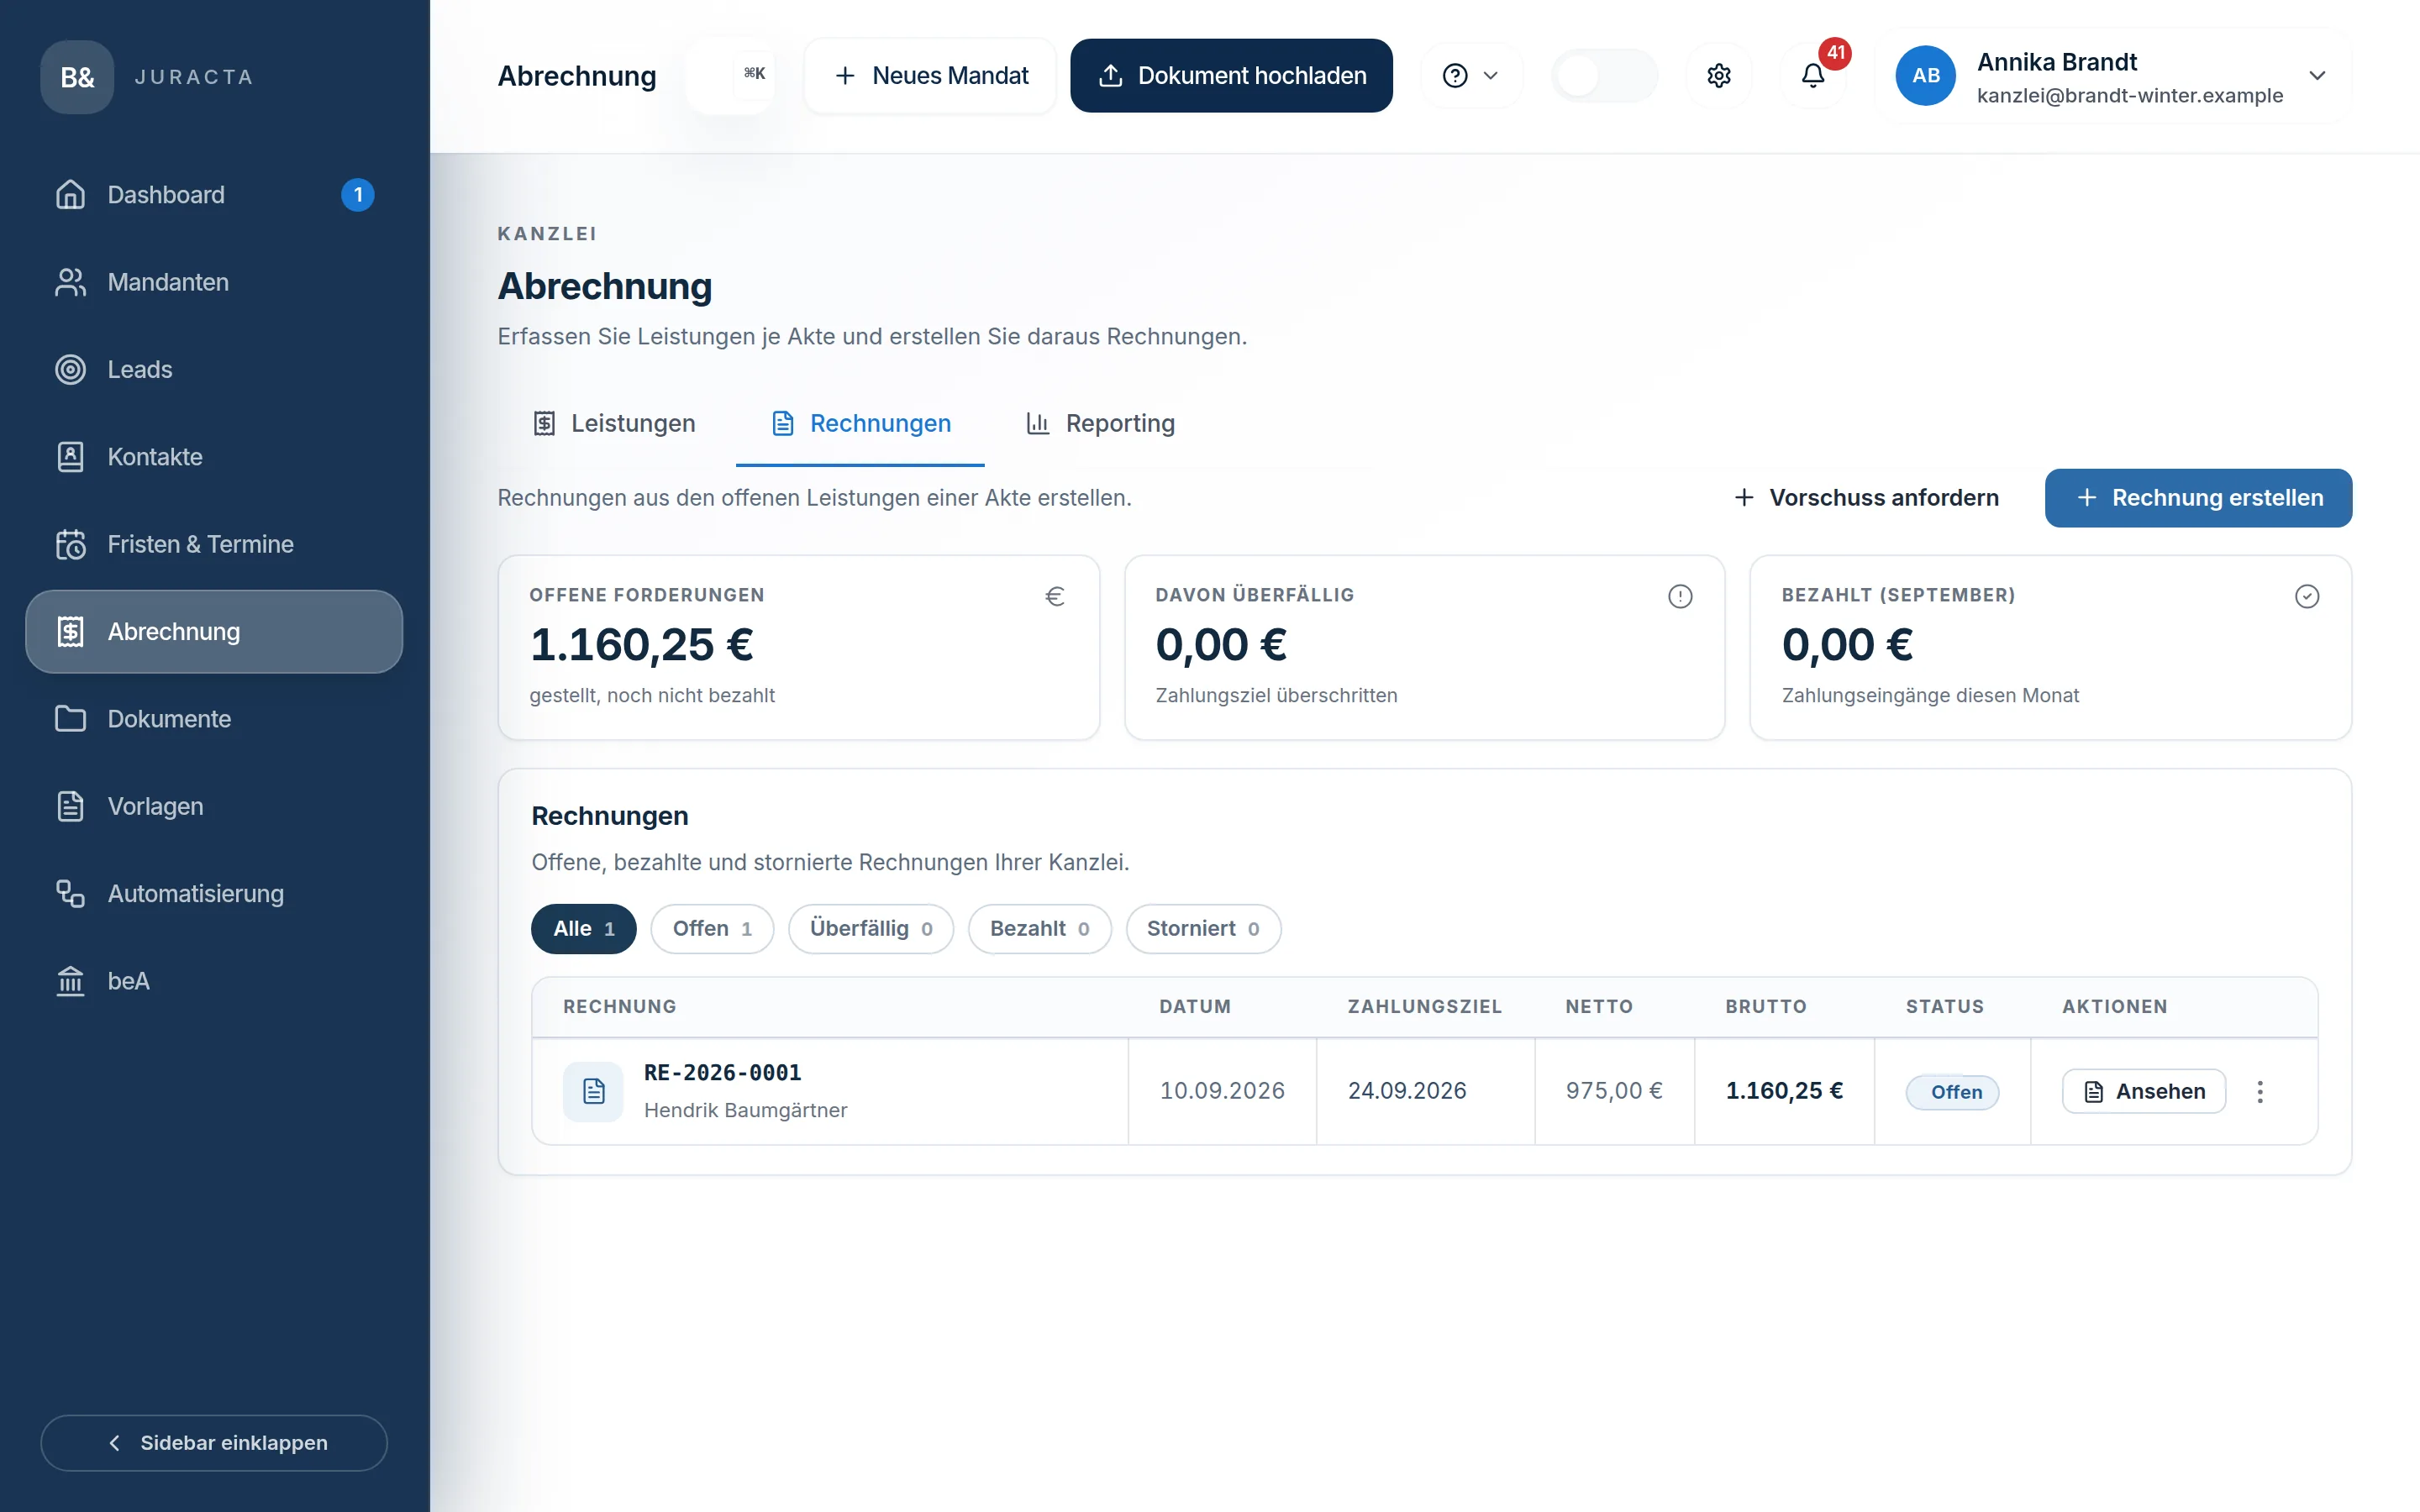Image resolution: width=2420 pixels, height=1512 pixels.
Task: Click the euro icon in Offene Forderungen card
Action: (x=1054, y=596)
